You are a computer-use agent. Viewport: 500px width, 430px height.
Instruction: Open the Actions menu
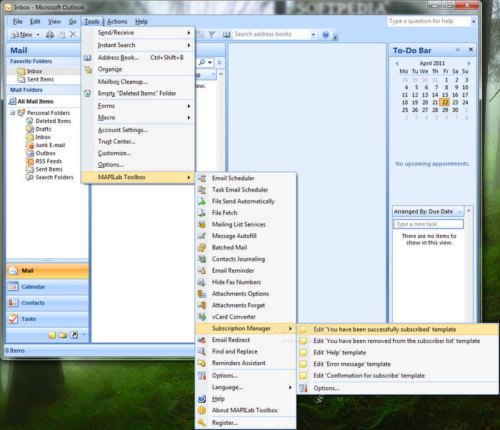click(x=116, y=21)
